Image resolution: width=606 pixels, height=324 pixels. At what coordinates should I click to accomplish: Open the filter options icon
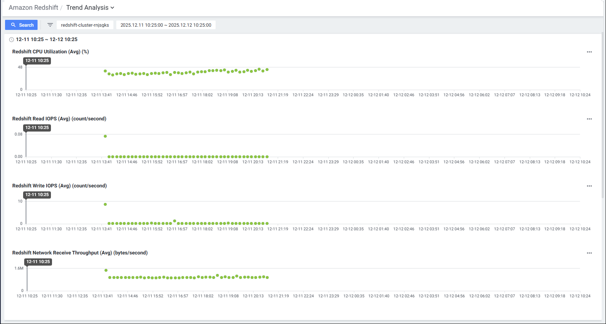(x=50, y=25)
